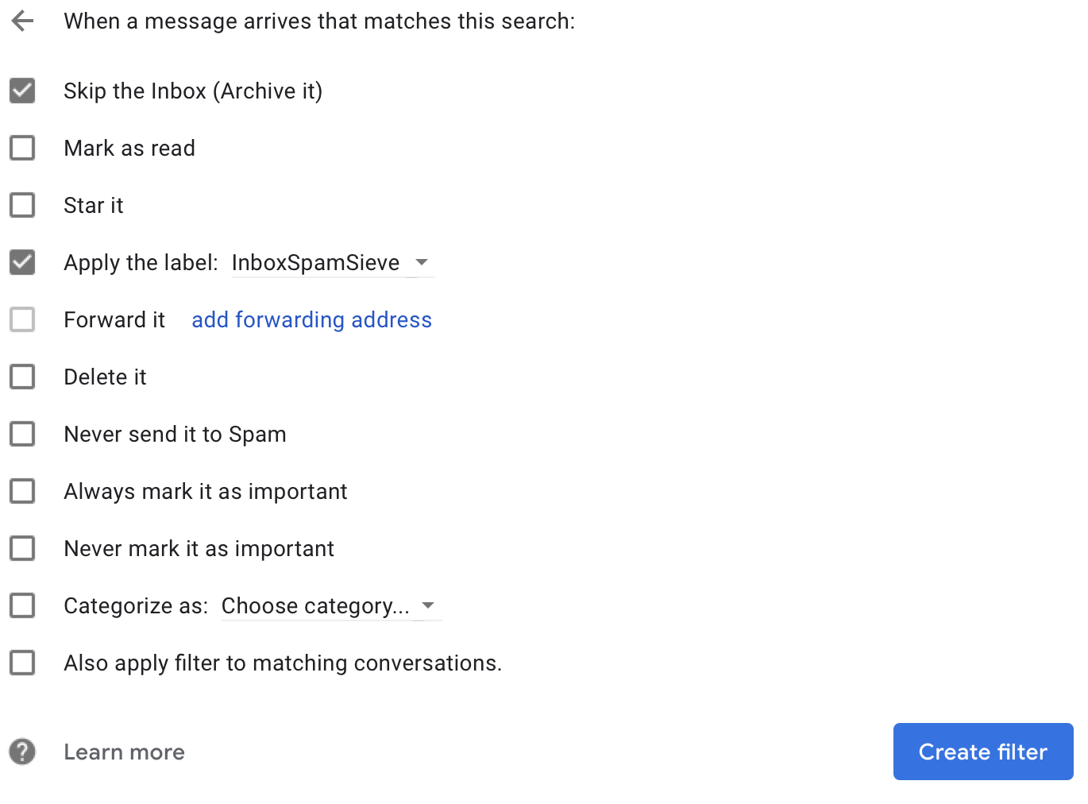Open the Choose category dropdown
The width and height of the screenshot is (1088, 804).
(428, 605)
